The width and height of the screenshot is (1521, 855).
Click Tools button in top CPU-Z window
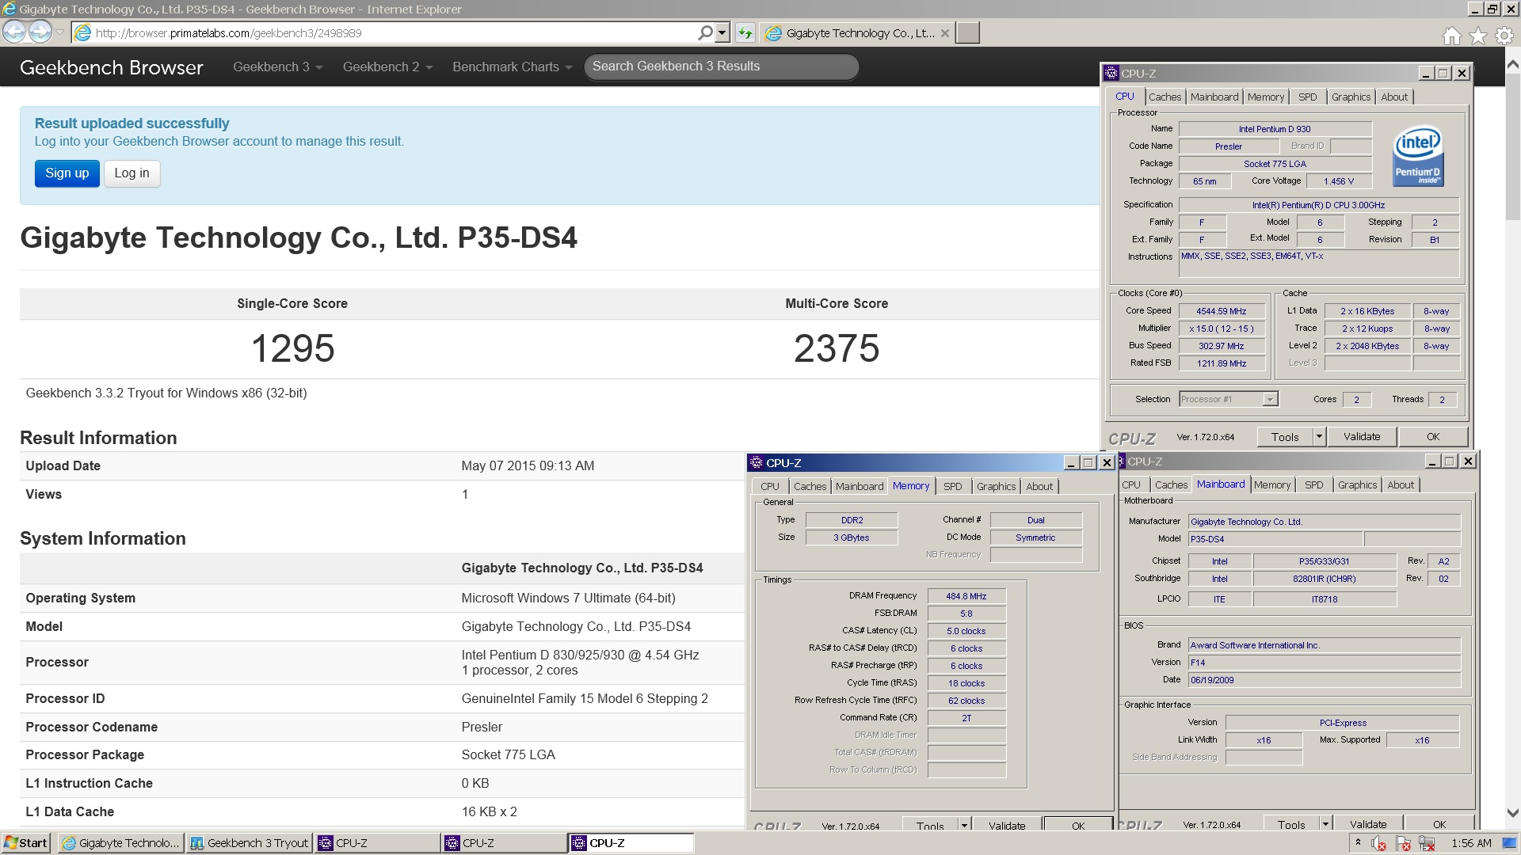point(1285,437)
